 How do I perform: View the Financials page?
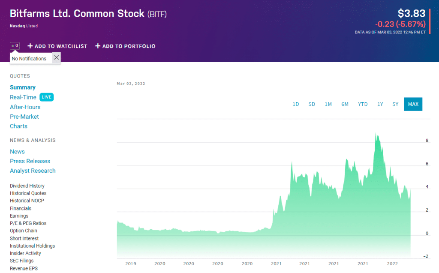pyautogui.click(x=21, y=208)
